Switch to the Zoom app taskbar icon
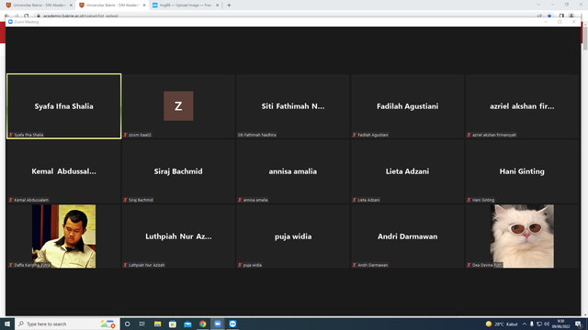Image resolution: width=588 pixels, height=330 pixels. pyautogui.click(x=218, y=324)
